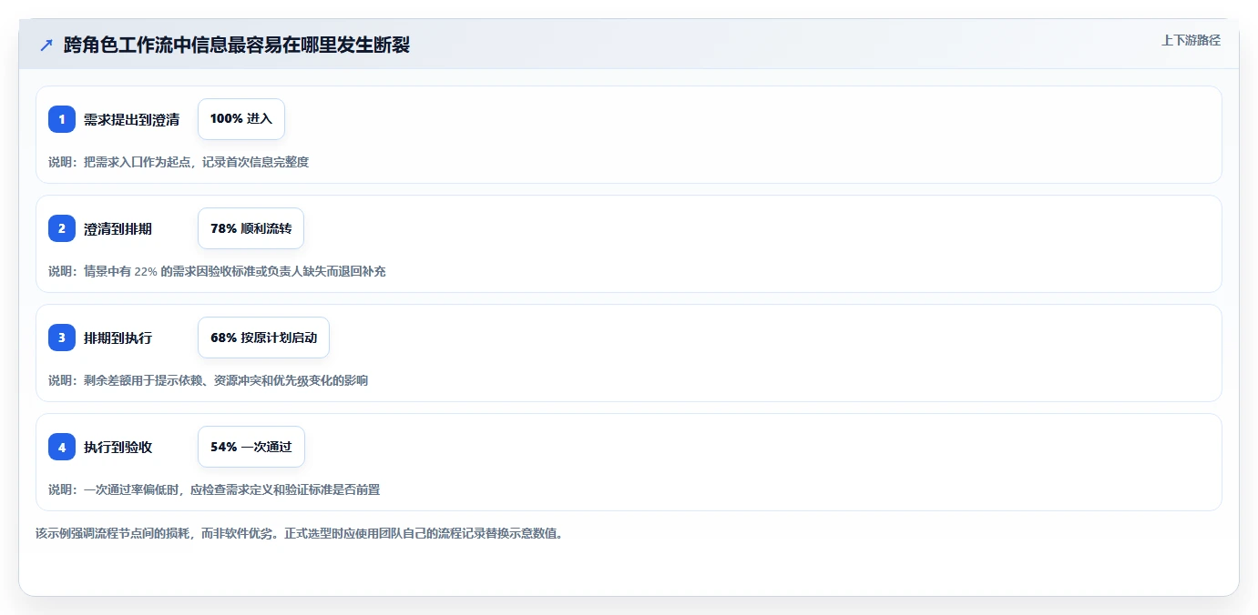Image resolution: width=1258 pixels, height=615 pixels.
Task: Click the step 1 number badge
Action: (x=62, y=119)
